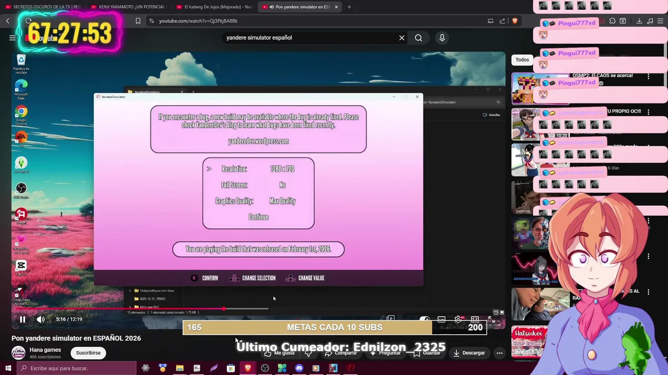Open options for 'TU PROPIO OC!!!' video
The height and width of the screenshot is (375, 668).
tap(648, 111)
